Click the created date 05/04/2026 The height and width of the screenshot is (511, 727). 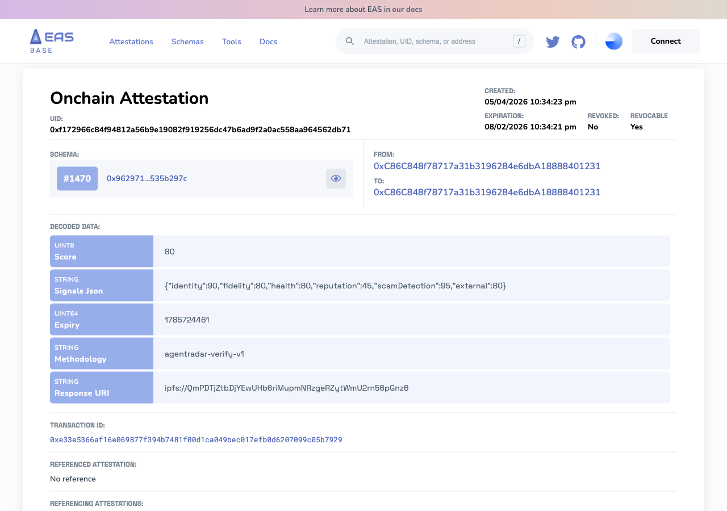(x=530, y=102)
